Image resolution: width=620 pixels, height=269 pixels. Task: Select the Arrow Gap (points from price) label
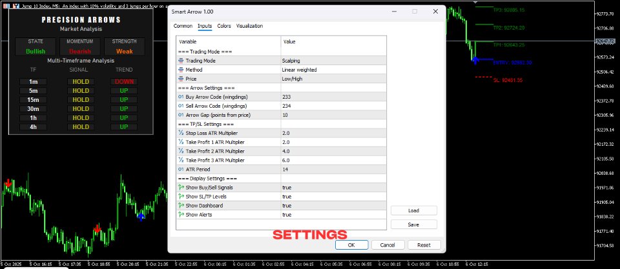point(218,115)
